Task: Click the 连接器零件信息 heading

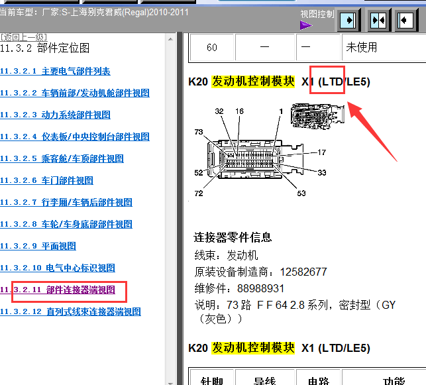Action: (233, 237)
